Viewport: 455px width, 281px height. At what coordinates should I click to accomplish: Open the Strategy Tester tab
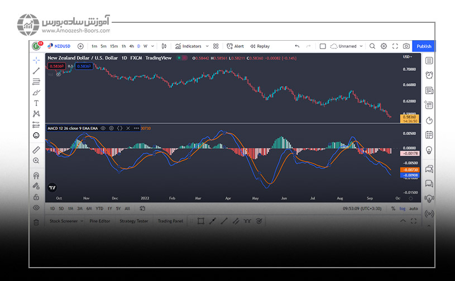[x=134, y=221]
